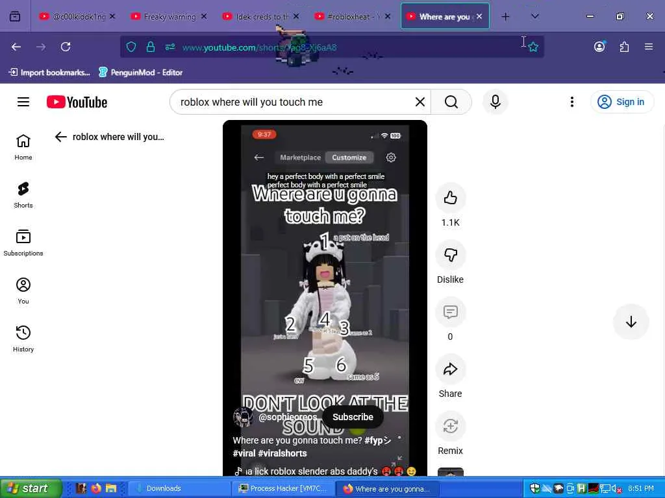The height and width of the screenshot is (498, 665).
Task: Reload the current page
Action: click(66, 47)
